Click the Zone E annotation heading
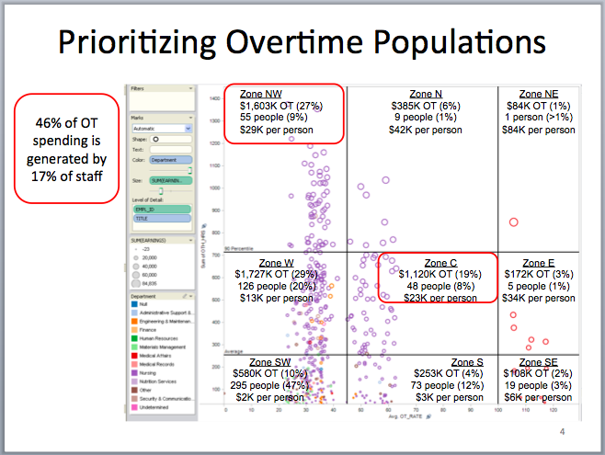This screenshot has height=455, width=605. point(538,263)
